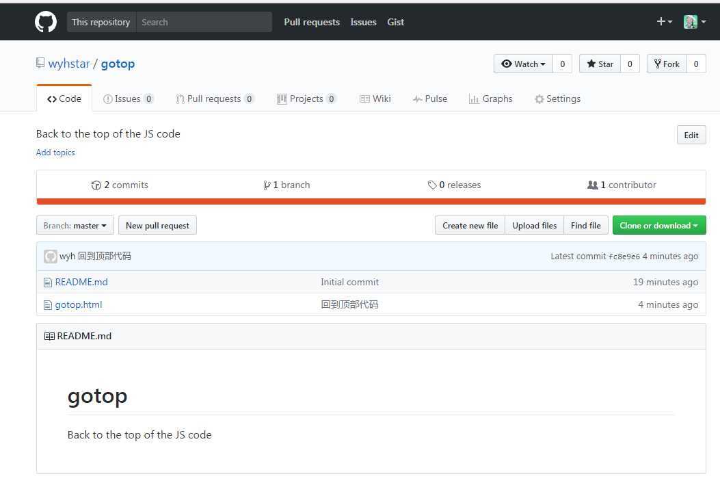This screenshot has height=485, width=720.
Task: Star the gotop repository
Action: [x=600, y=64]
